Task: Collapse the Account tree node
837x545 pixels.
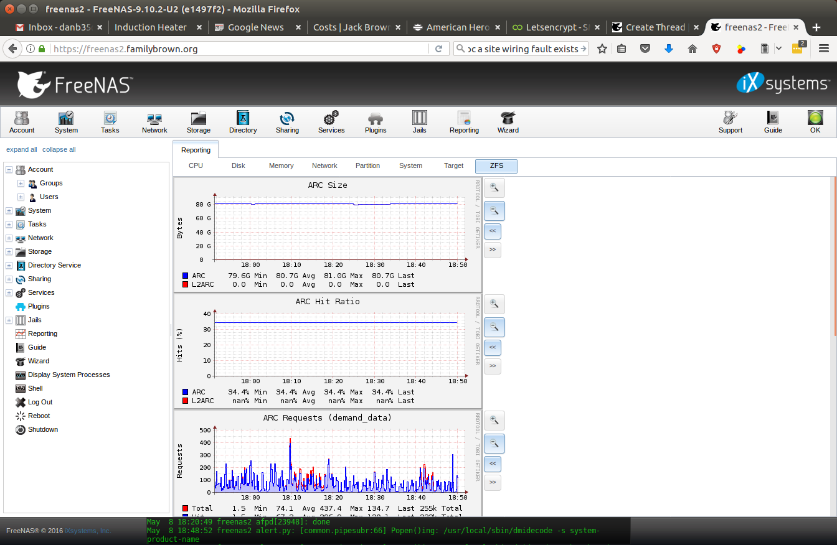Action: pyautogui.click(x=9, y=170)
